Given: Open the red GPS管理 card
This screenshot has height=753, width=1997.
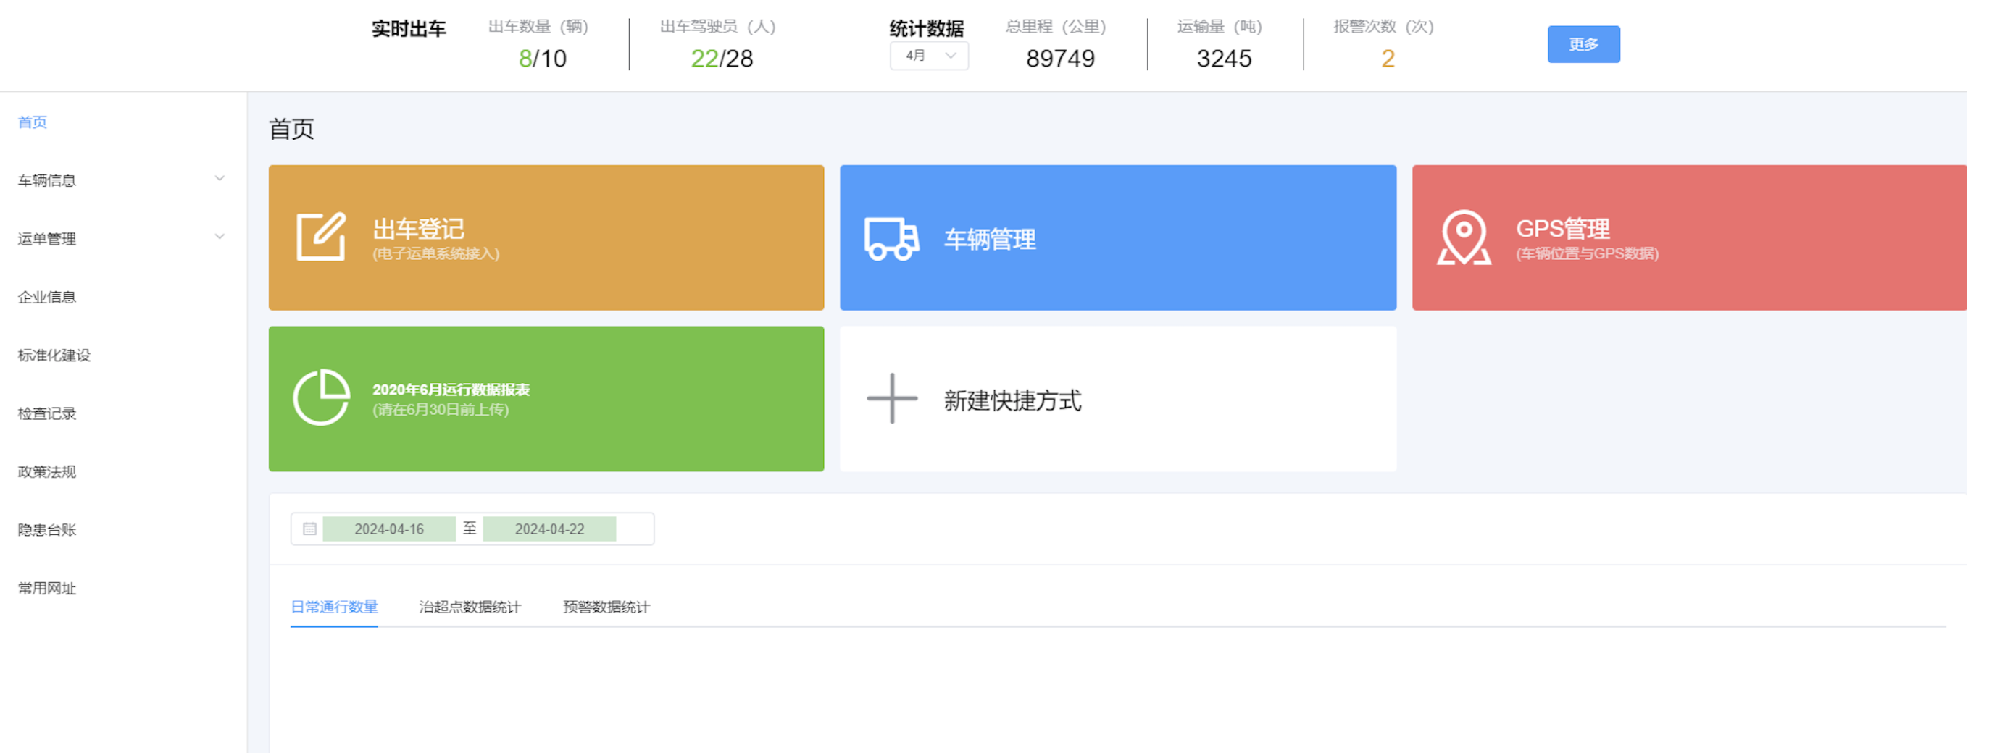Looking at the screenshot, I should click(1688, 237).
